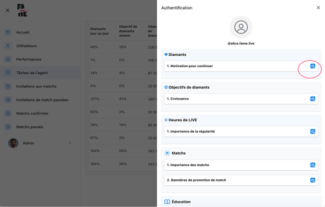
Task: Click the send icon beside Croissance
Action: (312, 99)
